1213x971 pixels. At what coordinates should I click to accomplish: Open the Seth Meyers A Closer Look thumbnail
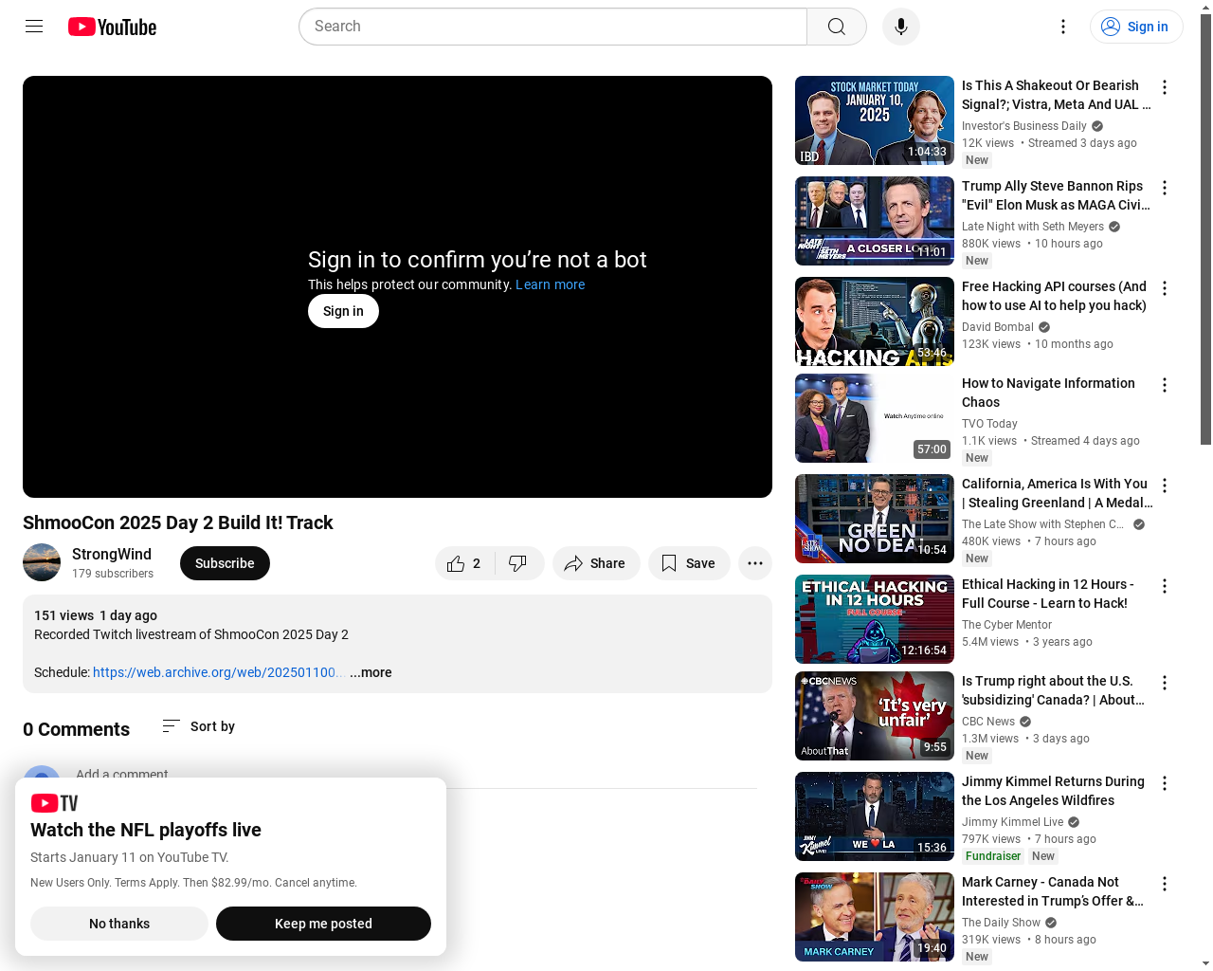875,221
